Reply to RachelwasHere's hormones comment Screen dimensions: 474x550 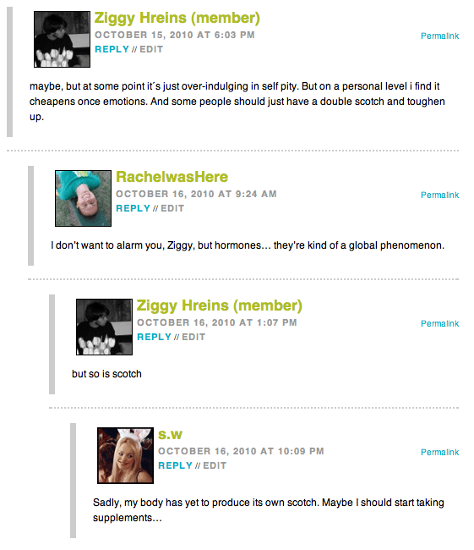pos(133,208)
